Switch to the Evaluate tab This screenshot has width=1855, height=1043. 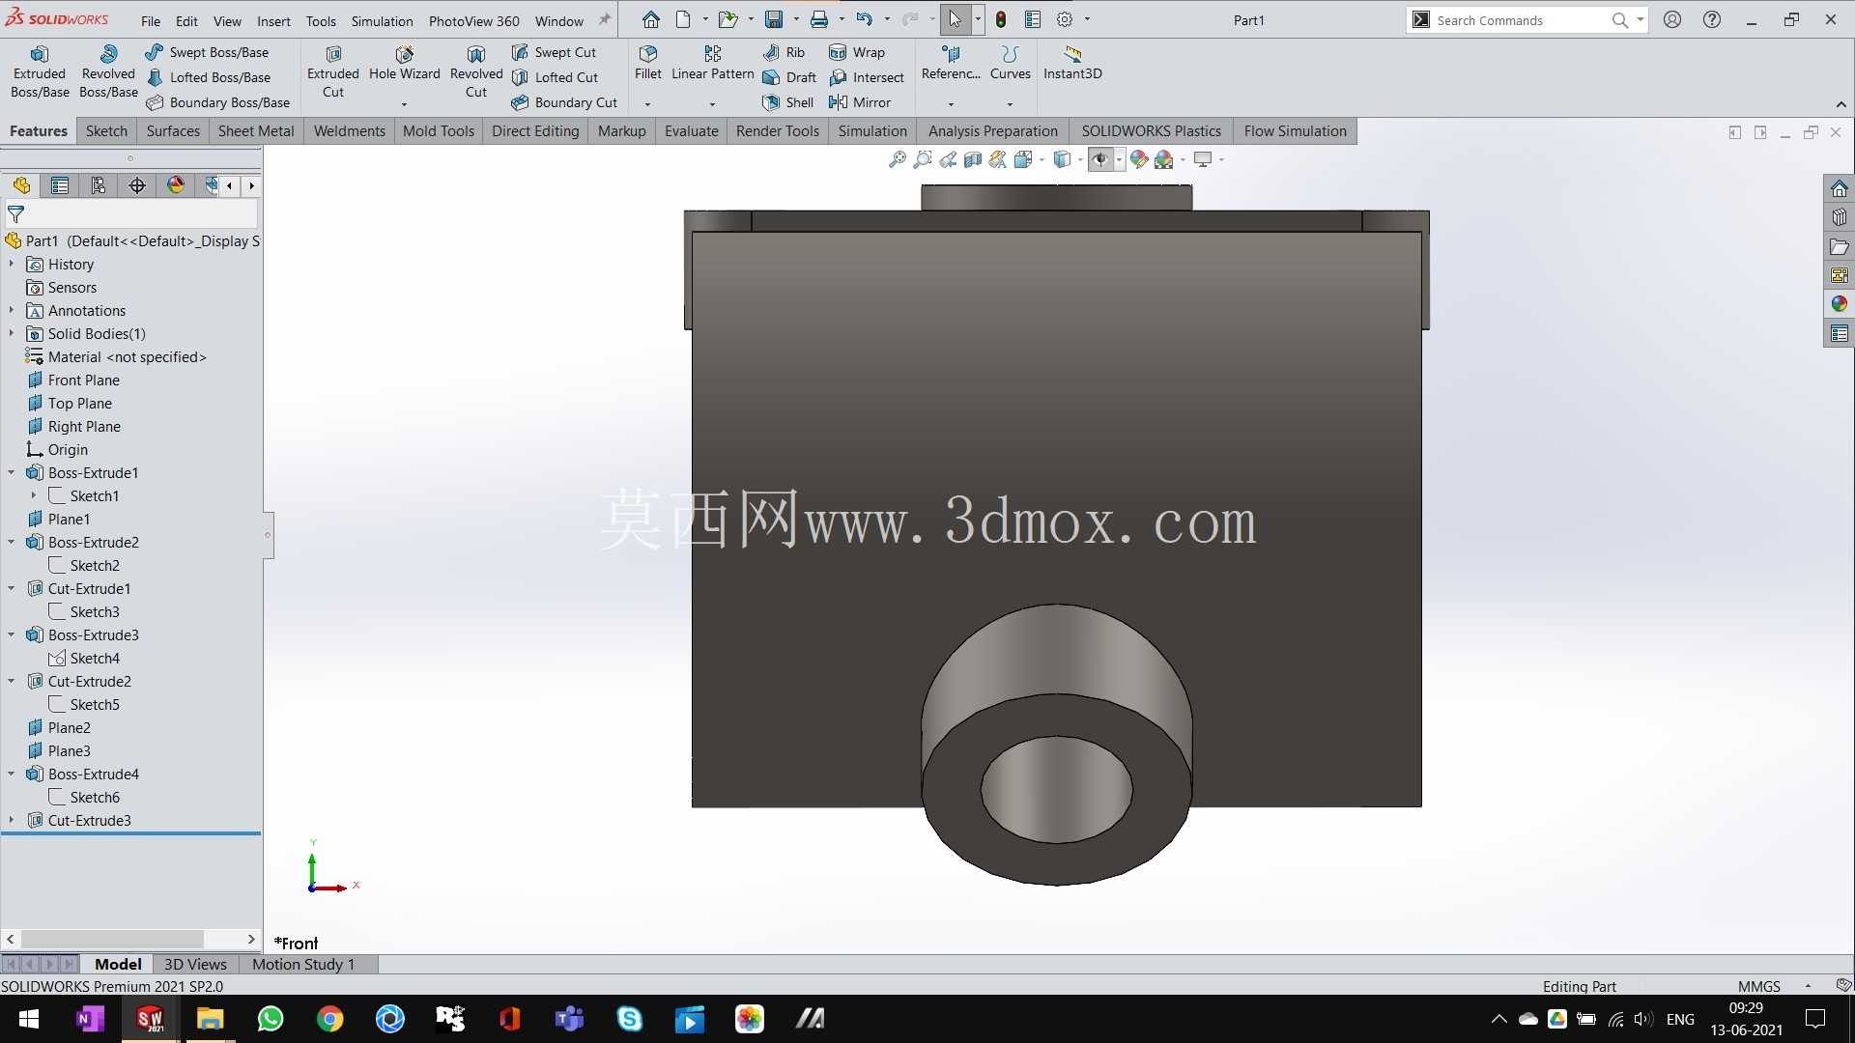692,131
